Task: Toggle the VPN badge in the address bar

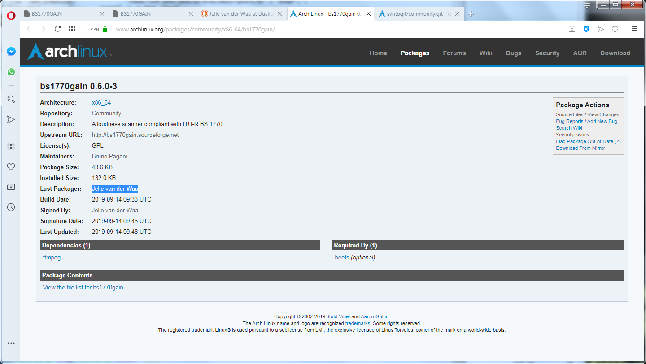Action: click(x=95, y=29)
